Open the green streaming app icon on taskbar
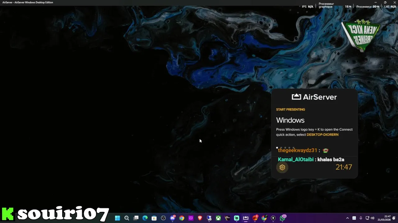 click(x=237, y=218)
